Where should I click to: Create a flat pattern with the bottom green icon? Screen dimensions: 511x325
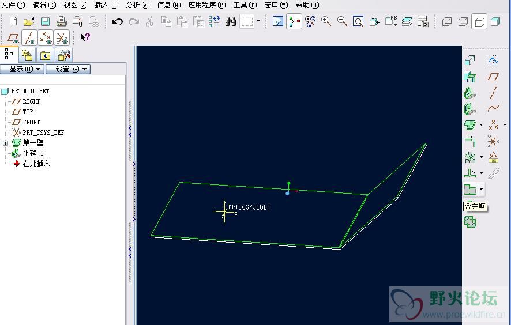[470, 222]
